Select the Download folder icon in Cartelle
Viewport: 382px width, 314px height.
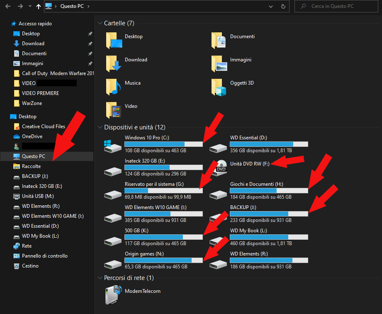pyautogui.click(x=114, y=64)
